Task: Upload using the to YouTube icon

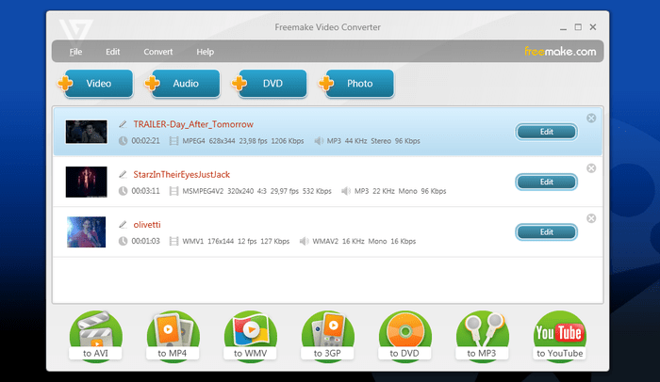Action: [x=559, y=336]
